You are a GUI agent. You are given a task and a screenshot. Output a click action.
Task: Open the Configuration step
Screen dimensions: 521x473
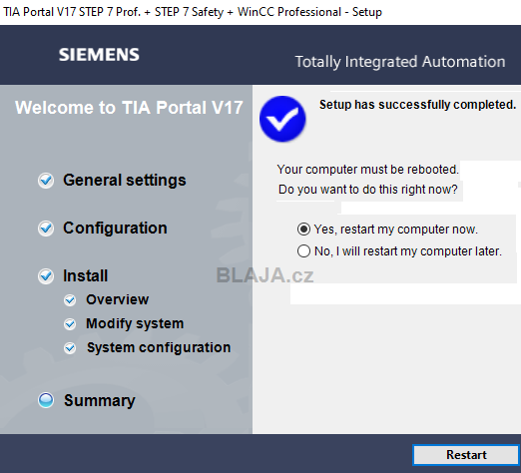click(115, 229)
